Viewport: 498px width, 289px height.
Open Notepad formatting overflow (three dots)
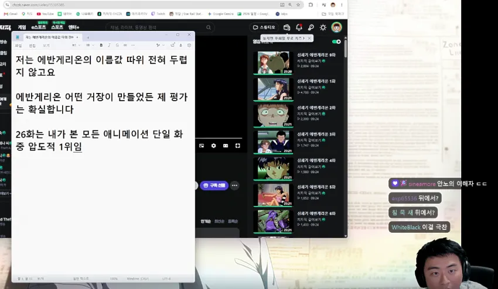tap(133, 46)
